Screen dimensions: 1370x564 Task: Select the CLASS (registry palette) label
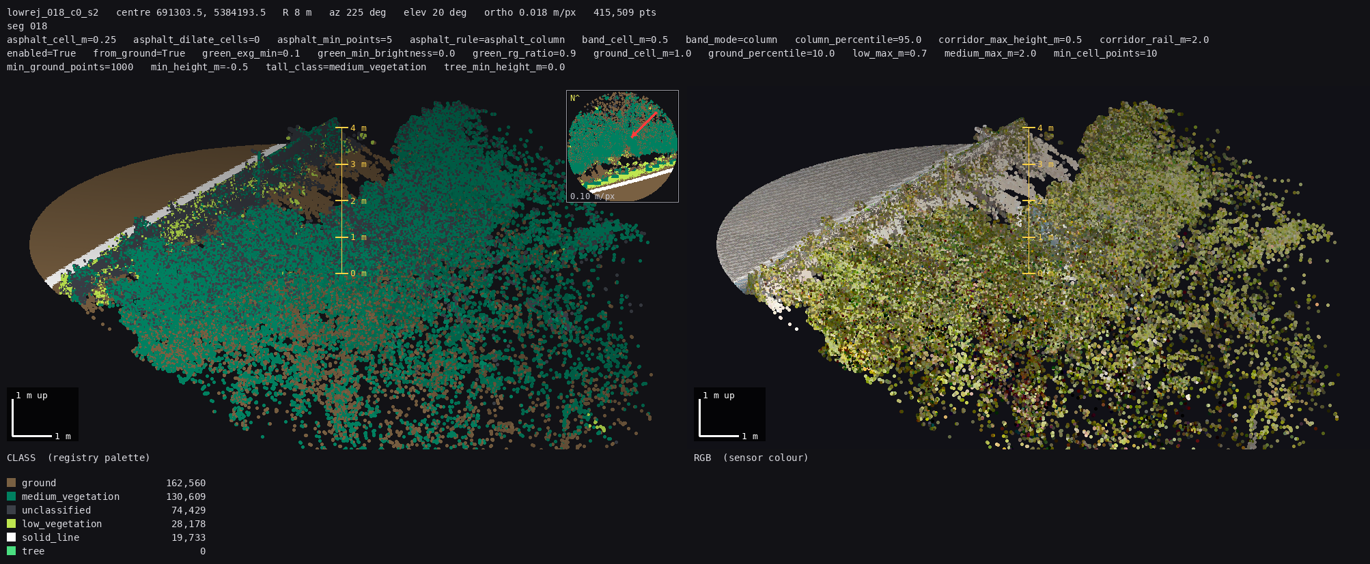(x=79, y=458)
